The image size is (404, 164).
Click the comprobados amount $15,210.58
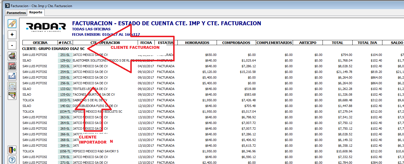[248, 72]
